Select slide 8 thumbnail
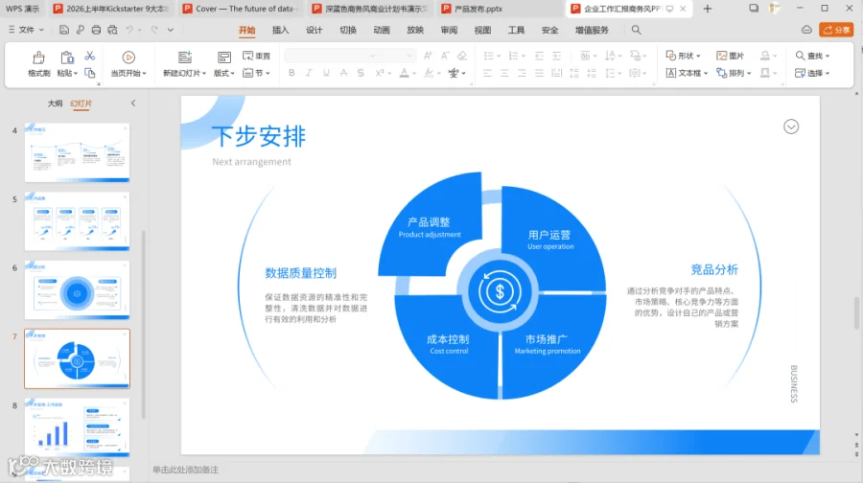The height and width of the screenshot is (483, 863). point(77,427)
